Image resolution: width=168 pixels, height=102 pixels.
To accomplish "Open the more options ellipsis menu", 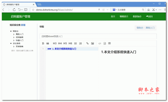I will click(160, 10).
